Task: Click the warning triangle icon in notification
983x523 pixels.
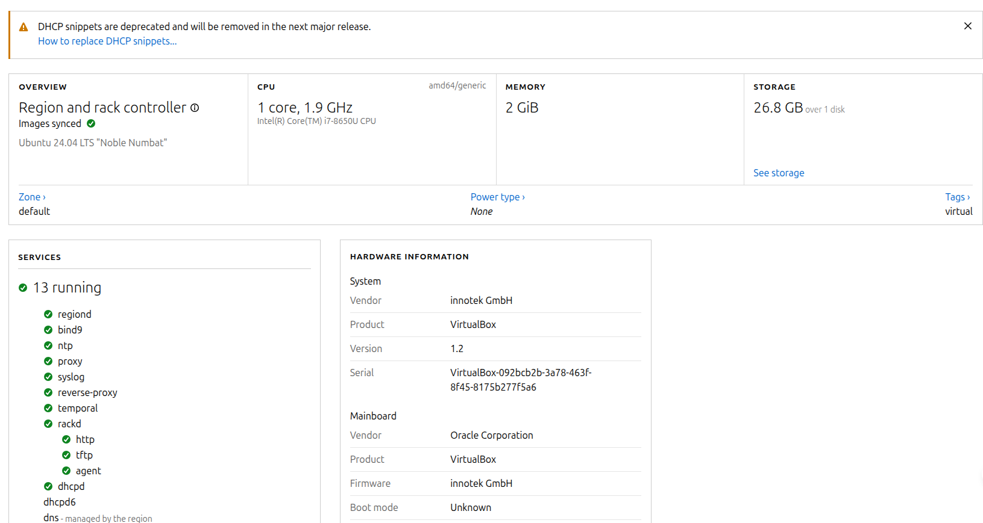Action: coord(24,27)
